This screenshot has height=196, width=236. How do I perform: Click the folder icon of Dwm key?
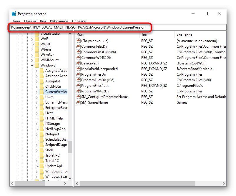point(41,97)
